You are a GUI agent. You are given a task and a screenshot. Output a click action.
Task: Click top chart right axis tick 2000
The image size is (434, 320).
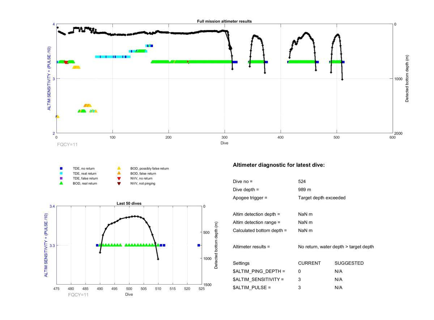coord(398,133)
